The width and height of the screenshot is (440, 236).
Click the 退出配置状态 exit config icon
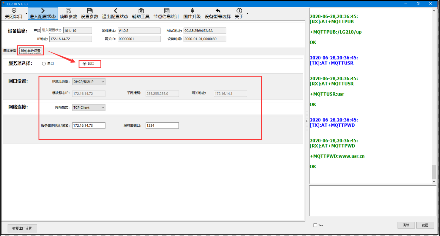[115, 11]
